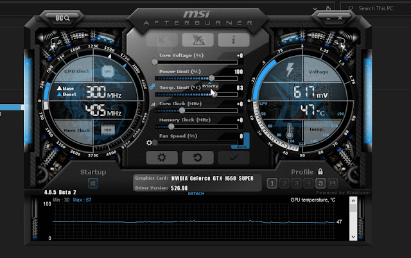This screenshot has width=411, height=258.
Task: Click the MEM chip icon in gauge
Action: tap(108, 130)
